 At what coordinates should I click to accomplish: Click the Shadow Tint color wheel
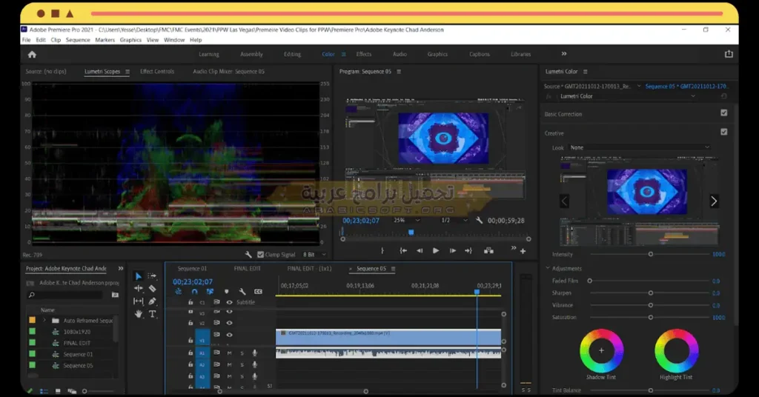[x=601, y=350]
